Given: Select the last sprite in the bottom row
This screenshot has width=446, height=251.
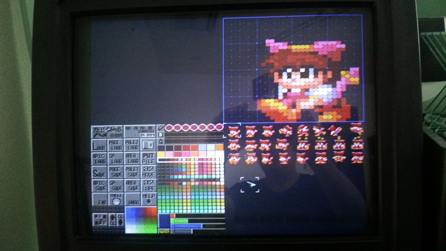Looking at the screenshot, I should click(x=356, y=158).
